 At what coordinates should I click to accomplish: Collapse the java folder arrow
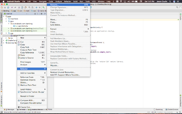pos(6,21)
